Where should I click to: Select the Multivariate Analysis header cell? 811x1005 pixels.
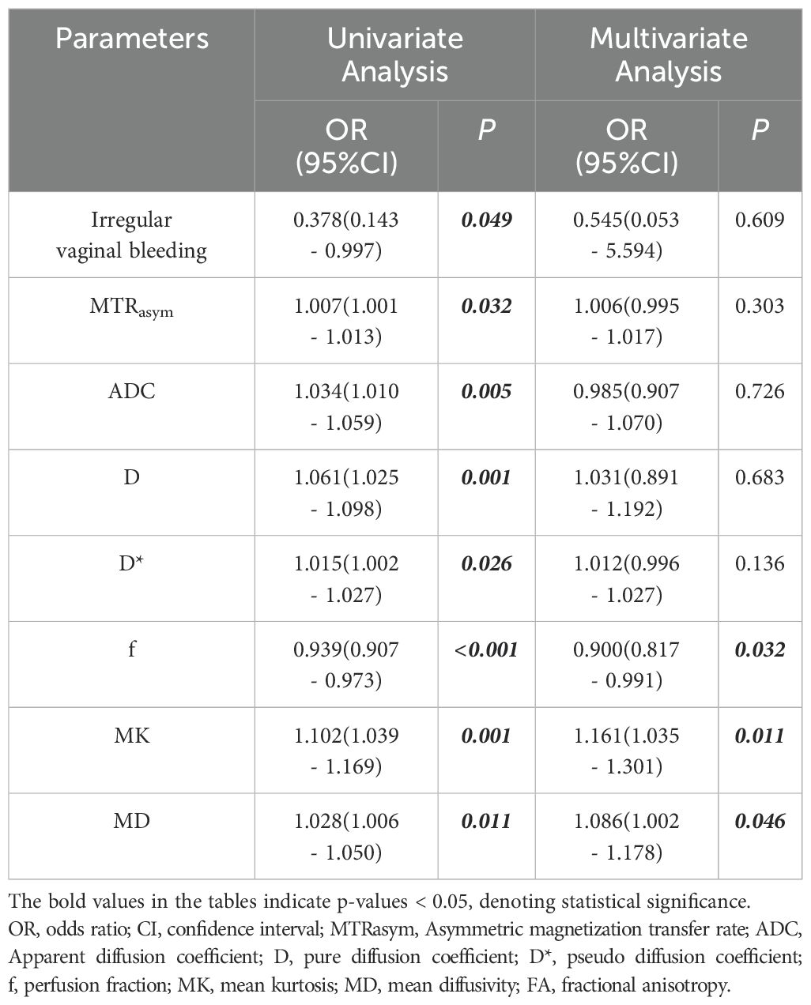(x=668, y=55)
